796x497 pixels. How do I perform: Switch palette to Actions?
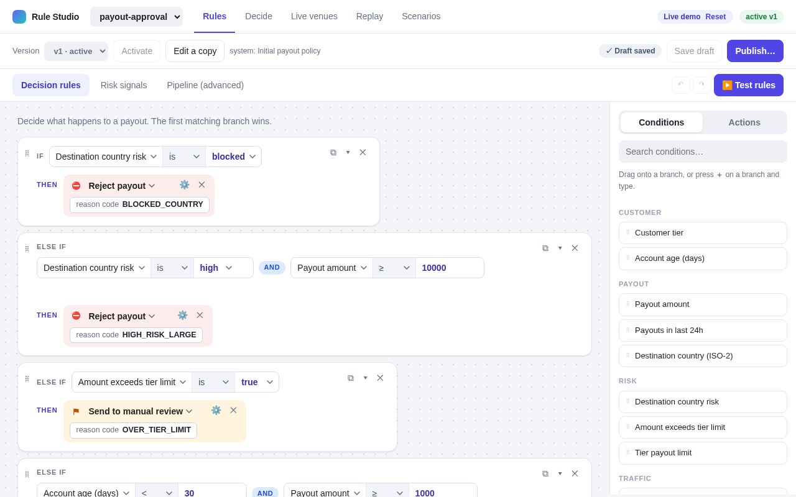click(x=744, y=122)
